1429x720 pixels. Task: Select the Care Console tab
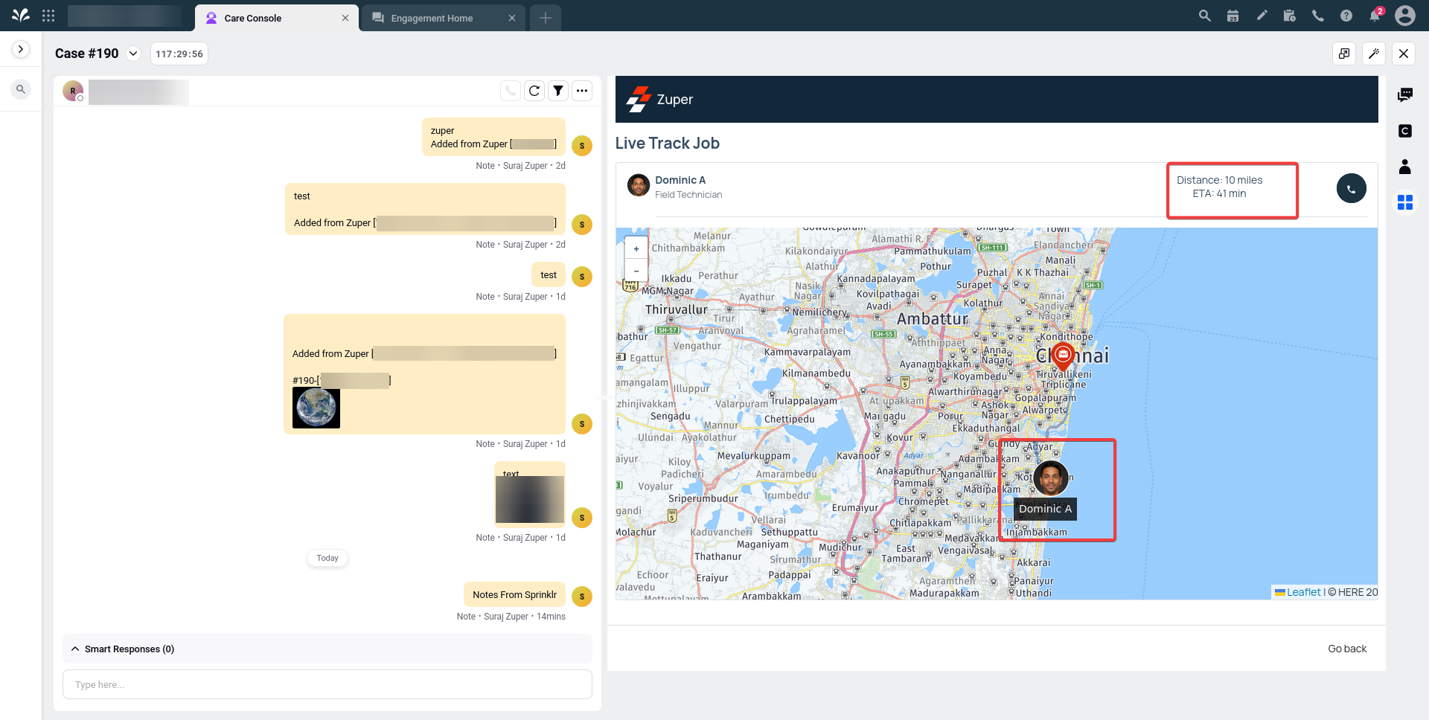pyautogui.click(x=253, y=18)
